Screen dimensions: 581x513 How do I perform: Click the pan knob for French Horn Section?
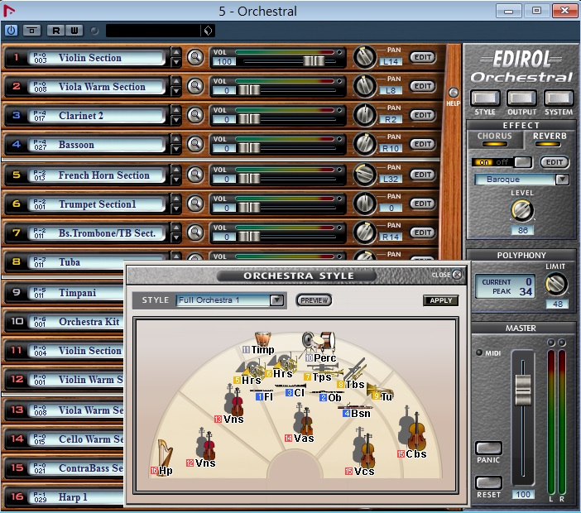point(365,175)
